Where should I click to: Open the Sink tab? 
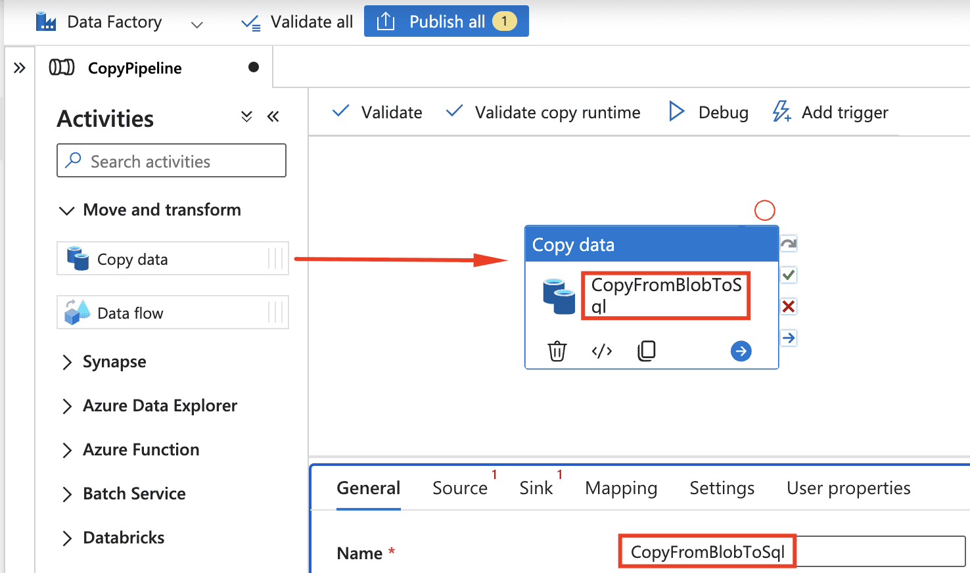point(536,488)
